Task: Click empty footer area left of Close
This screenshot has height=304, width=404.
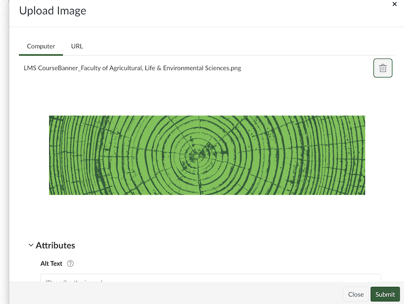Action: 180,294
